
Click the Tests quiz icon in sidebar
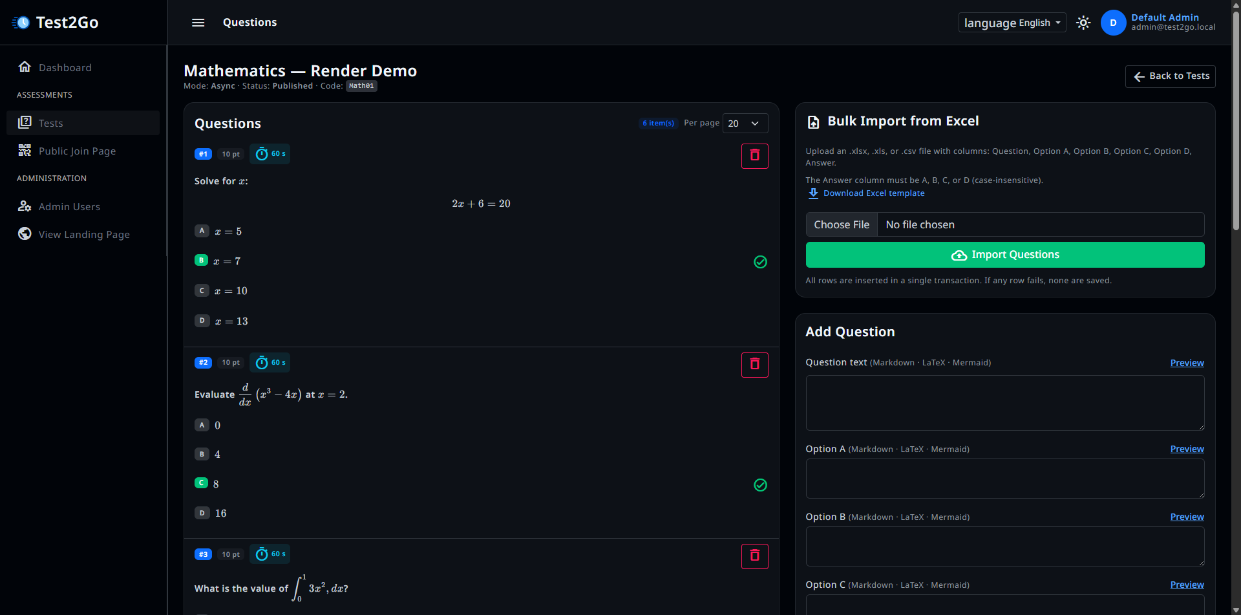(x=25, y=122)
